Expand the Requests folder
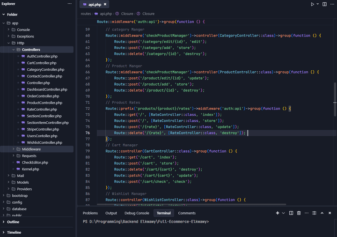Screen dimensions: 337x237 14,156
